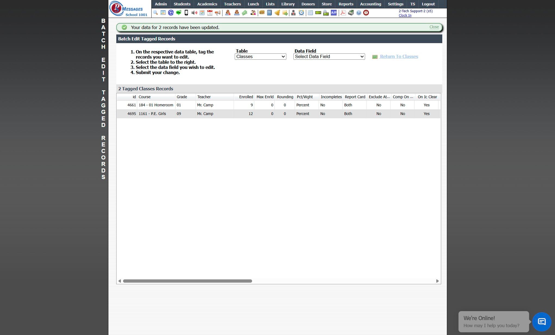This screenshot has width=555, height=335.
Task: Click the magnifying glass search icon
Action: pyautogui.click(x=155, y=13)
